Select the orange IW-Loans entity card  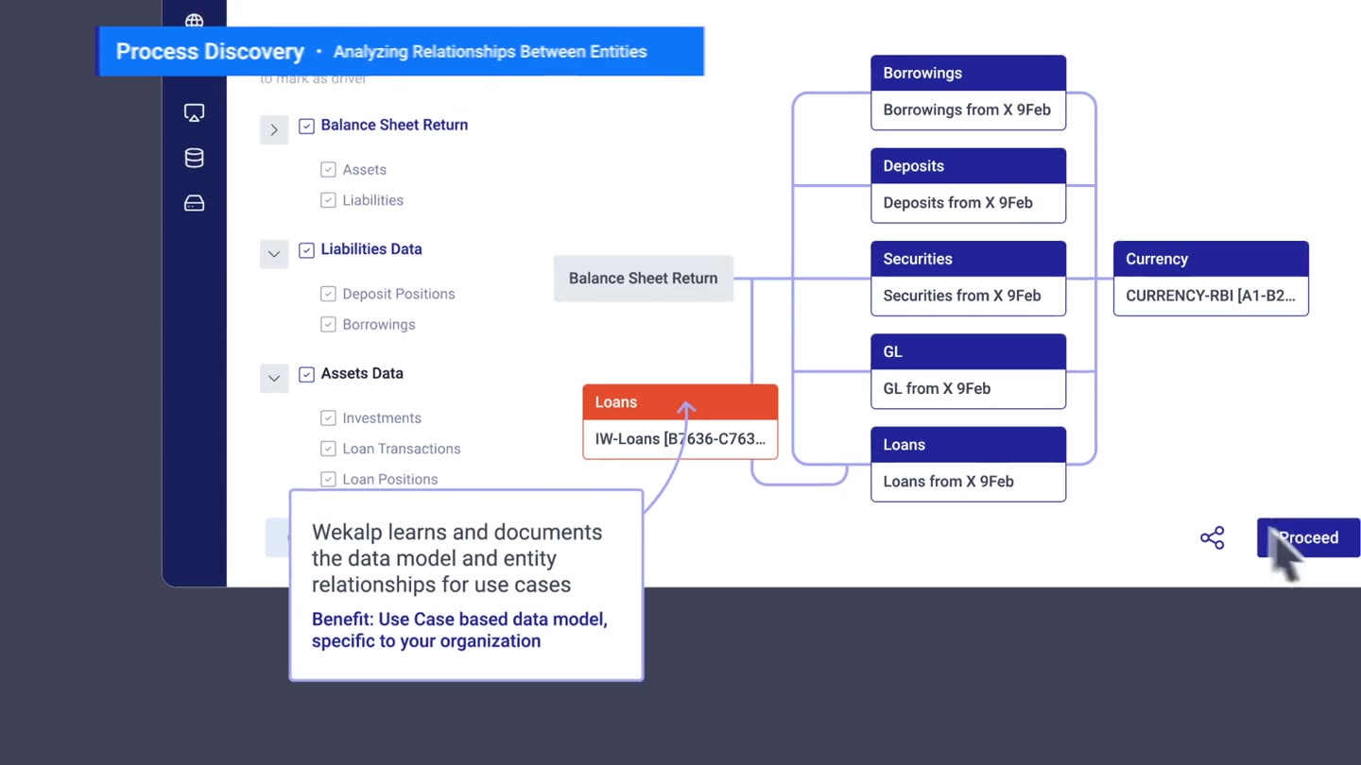[x=680, y=421]
